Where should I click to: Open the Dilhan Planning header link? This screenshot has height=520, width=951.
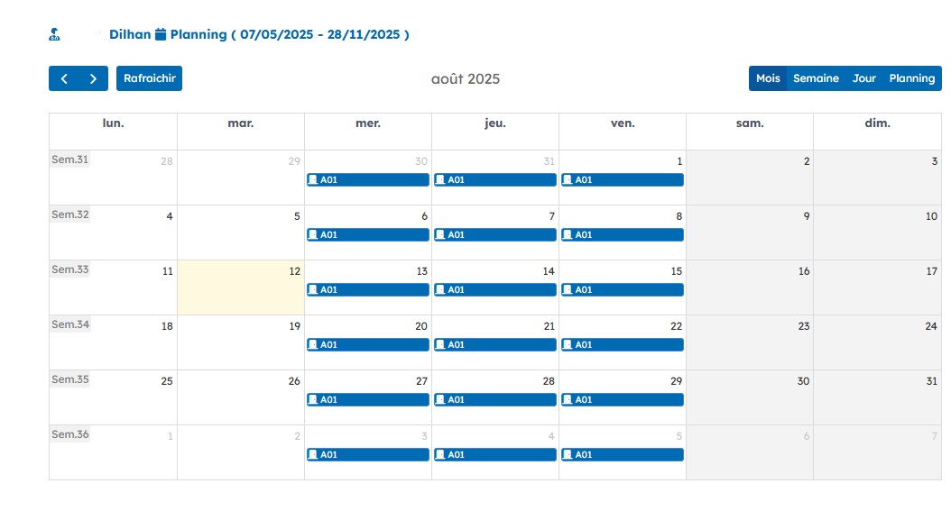point(258,35)
